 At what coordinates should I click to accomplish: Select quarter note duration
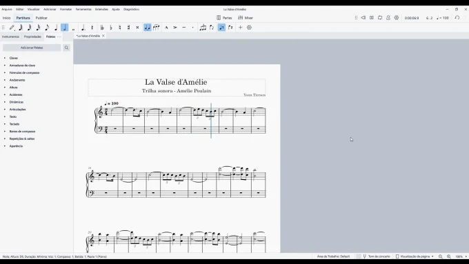[x=56, y=28]
